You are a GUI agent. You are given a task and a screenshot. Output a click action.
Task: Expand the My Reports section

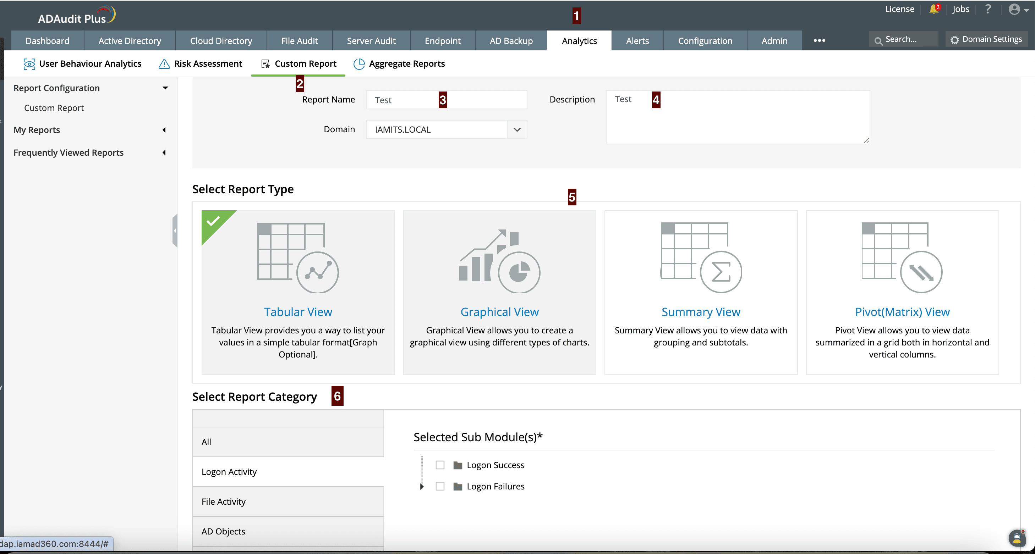pyautogui.click(x=164, y=130)
